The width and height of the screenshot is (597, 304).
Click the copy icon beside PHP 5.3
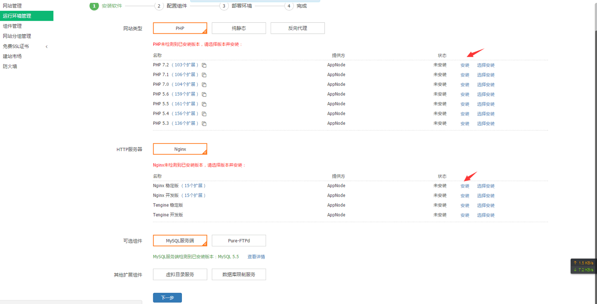(x=204, y=124)
